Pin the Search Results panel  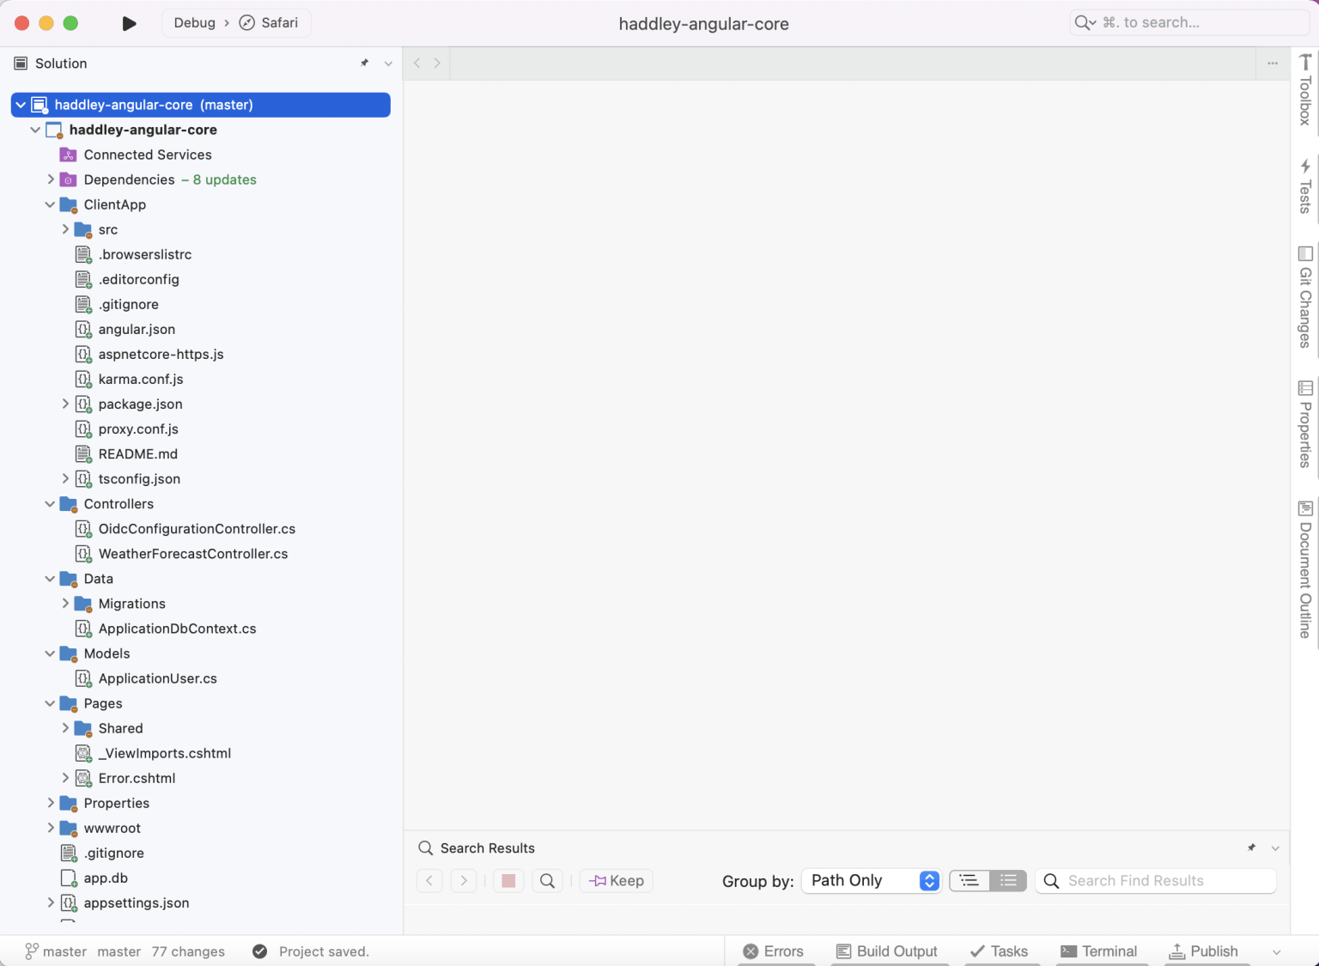[1252, 848]
